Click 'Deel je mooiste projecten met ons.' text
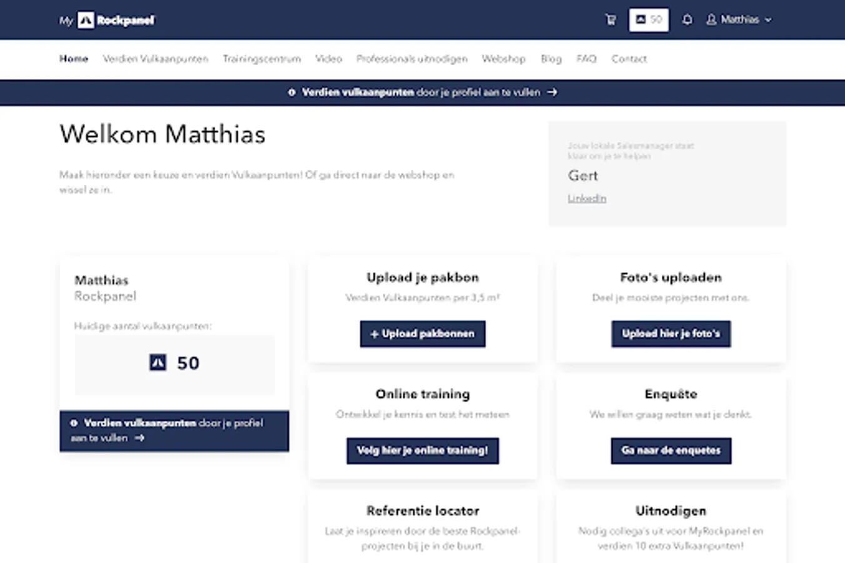The height and width of the screenshot is (563, 845). (671, 298)
